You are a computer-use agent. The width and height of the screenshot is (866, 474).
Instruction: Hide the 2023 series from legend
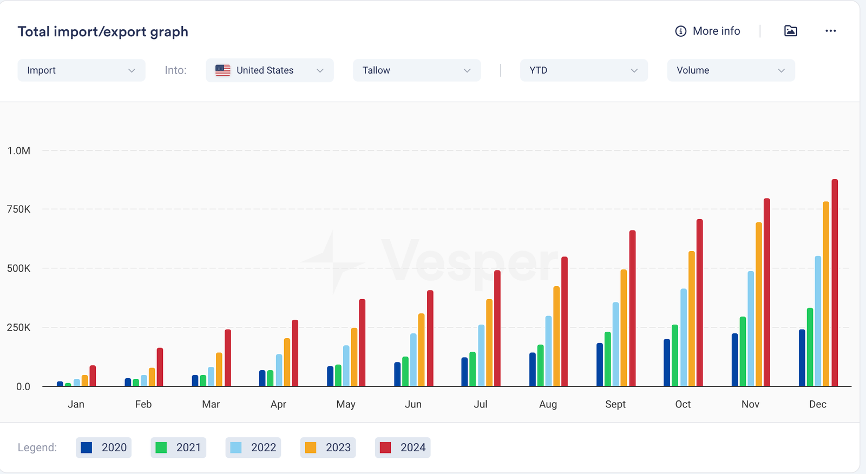click(327, 447)
